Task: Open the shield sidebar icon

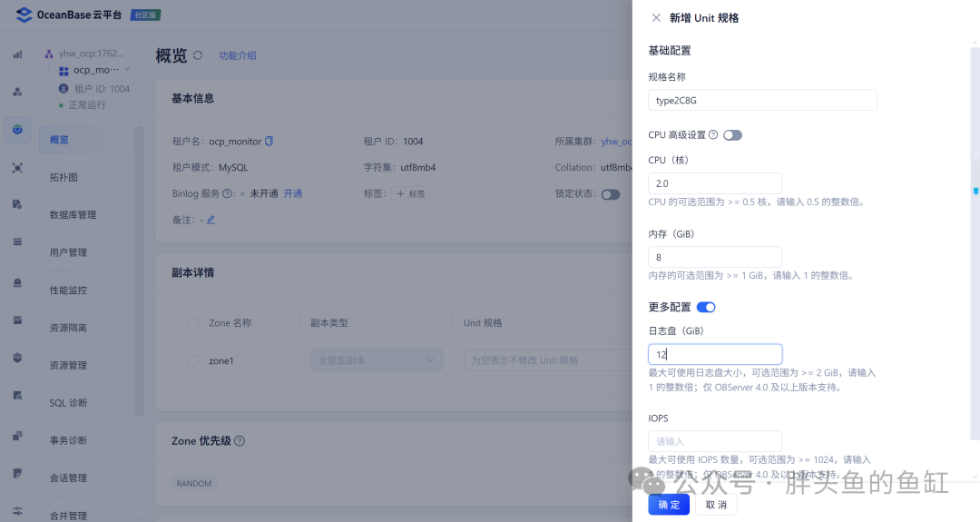Action: click(x=17, y=358)
